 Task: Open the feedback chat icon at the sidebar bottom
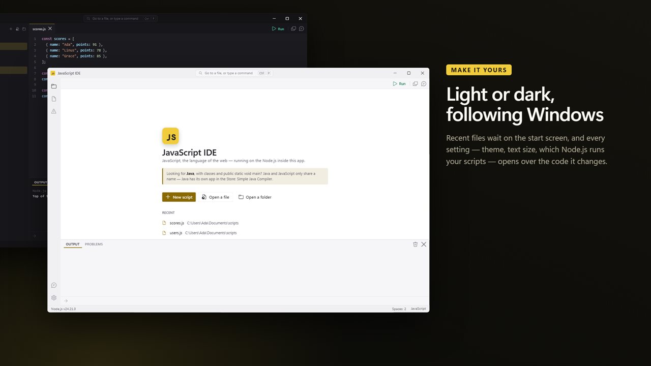coord(54,285)
